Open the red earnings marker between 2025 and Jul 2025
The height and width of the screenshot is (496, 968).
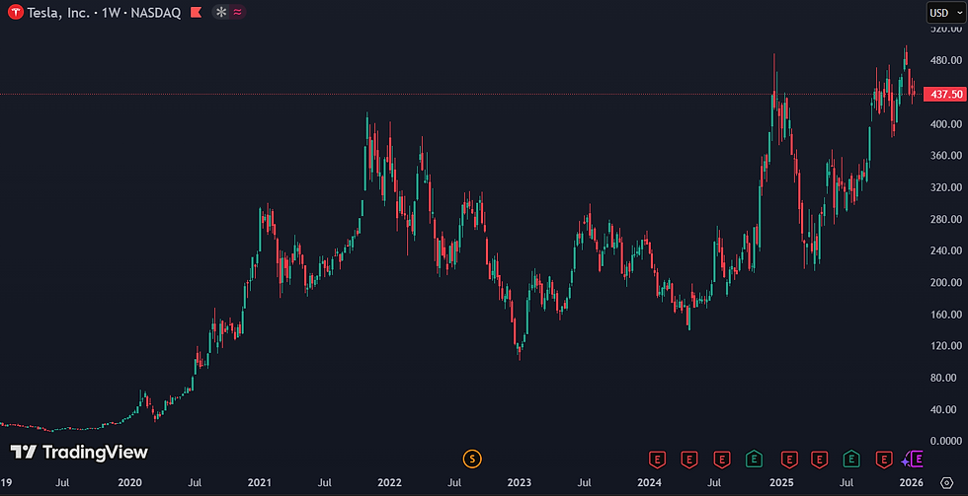(819, 459)
